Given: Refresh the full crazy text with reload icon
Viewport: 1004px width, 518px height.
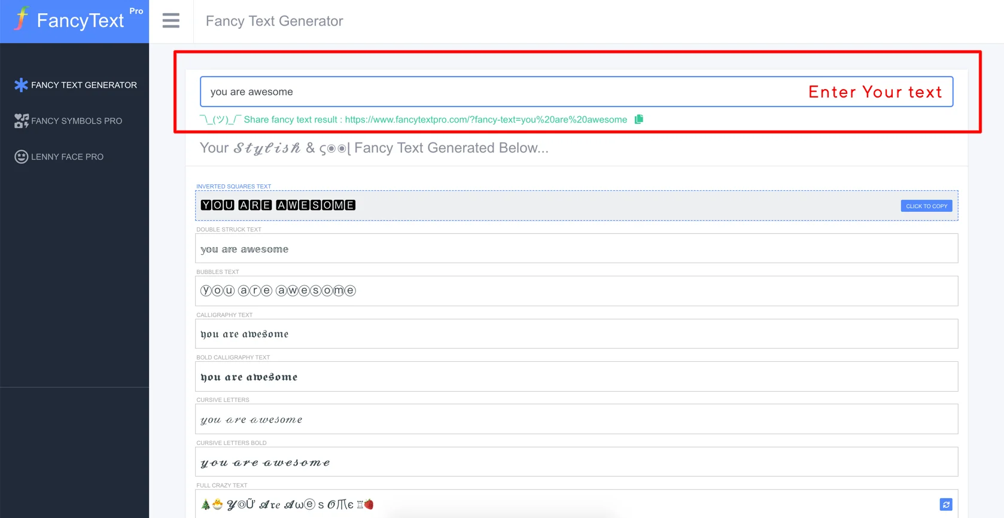Looking at the screenshot, I should point(946,505).
